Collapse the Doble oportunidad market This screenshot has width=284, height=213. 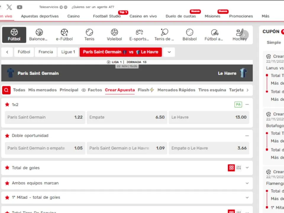point(247,136)
